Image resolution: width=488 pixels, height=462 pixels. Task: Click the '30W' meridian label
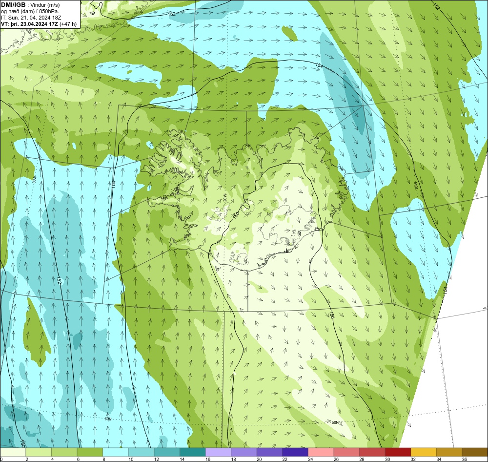pos(35,179)
